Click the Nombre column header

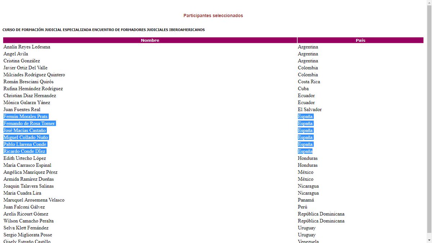(150, 40)
